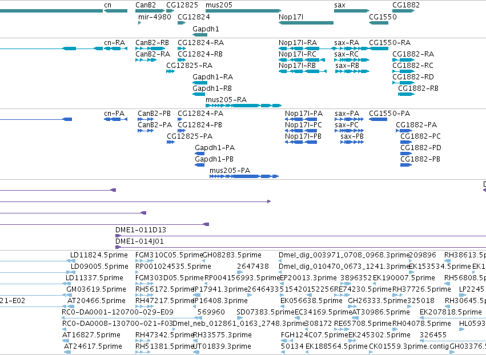486x355 pixels.
Task: Select transcript CG1882-RD label
Action: point(413,77)
